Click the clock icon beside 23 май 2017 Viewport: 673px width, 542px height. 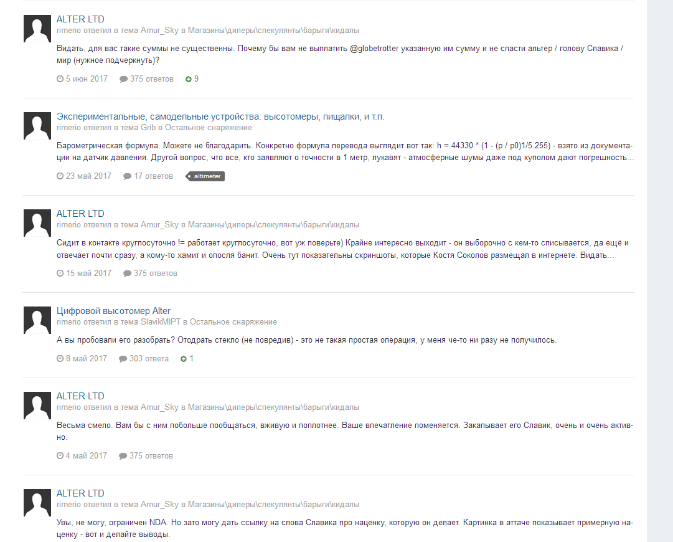click(60, 176)
